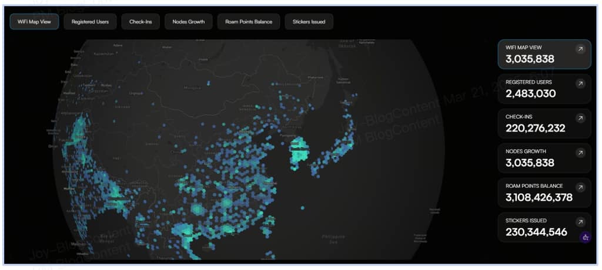Switch to the Check-Ins top tab

point(141,22)
